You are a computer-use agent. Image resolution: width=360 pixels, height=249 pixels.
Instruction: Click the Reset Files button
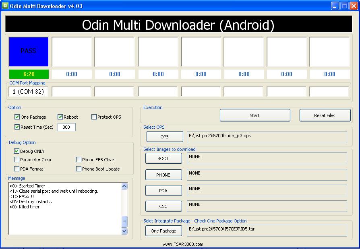[325, 115]
